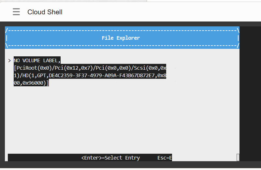
Task: Click the left pipe border of the File Explorer header
Action: 7,38
